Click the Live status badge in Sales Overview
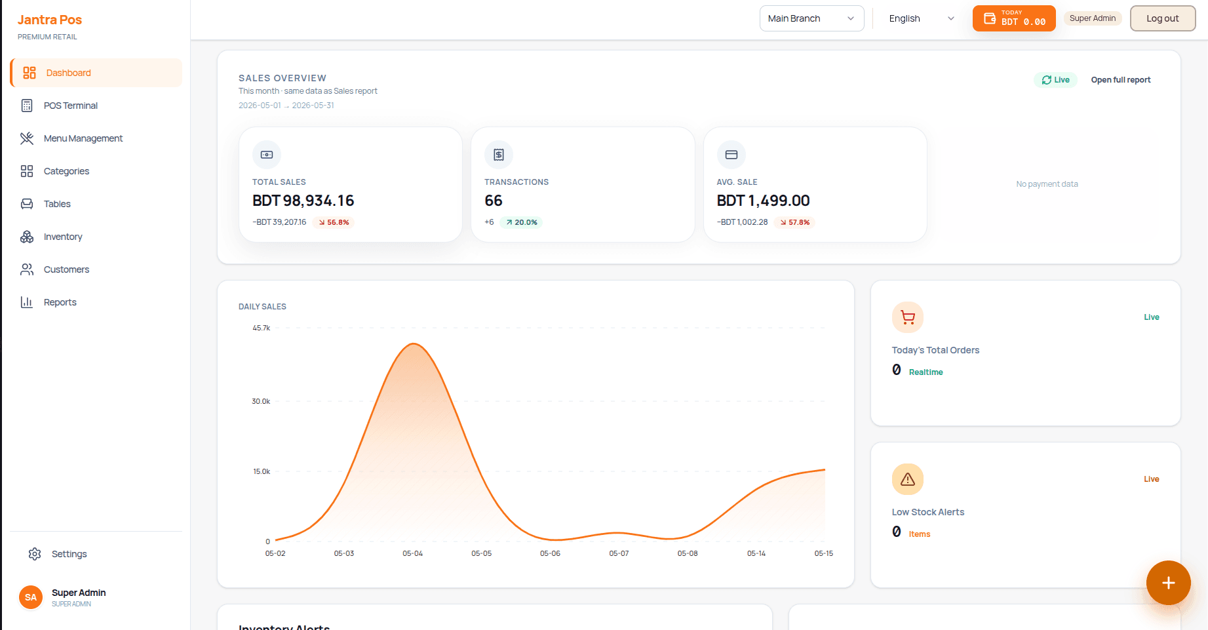Screen dimensions: 1208x630 [x=1056, y=80]
